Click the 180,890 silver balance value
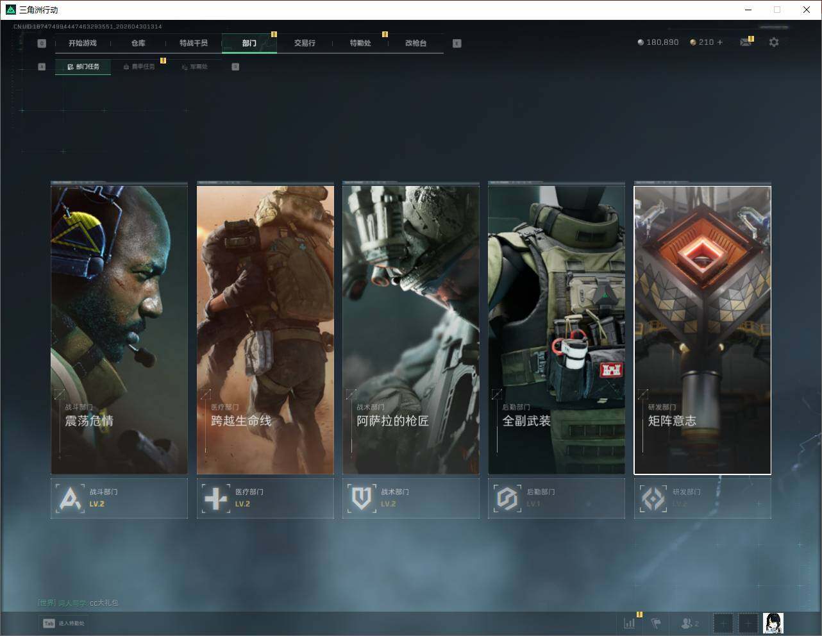Screen dimensions: 822x636 [662, 42]
